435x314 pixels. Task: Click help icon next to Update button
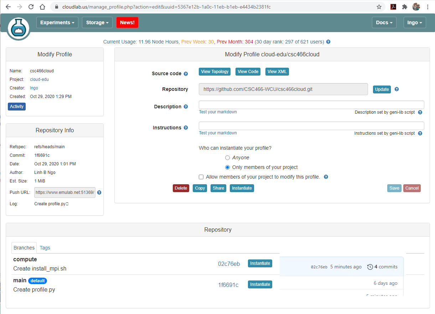(x=397, y=89)
